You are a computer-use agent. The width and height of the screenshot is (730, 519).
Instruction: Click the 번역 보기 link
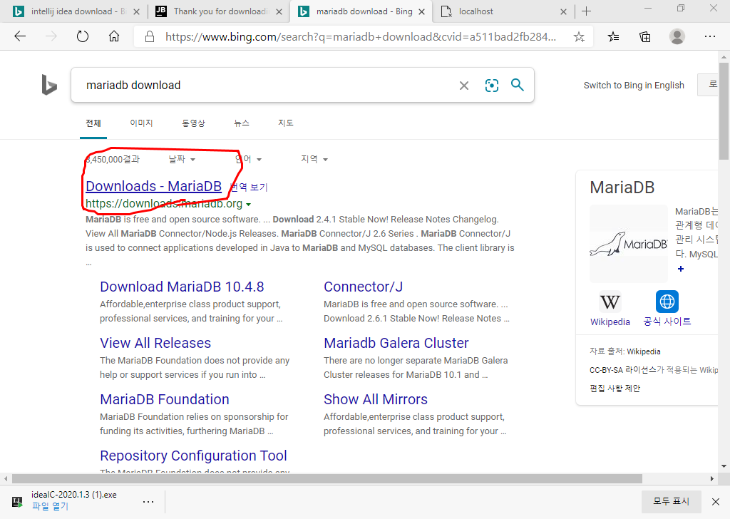[250, 187]
